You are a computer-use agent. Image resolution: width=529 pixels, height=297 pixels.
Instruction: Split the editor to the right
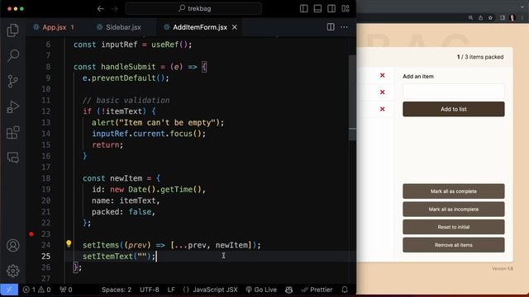331,27
